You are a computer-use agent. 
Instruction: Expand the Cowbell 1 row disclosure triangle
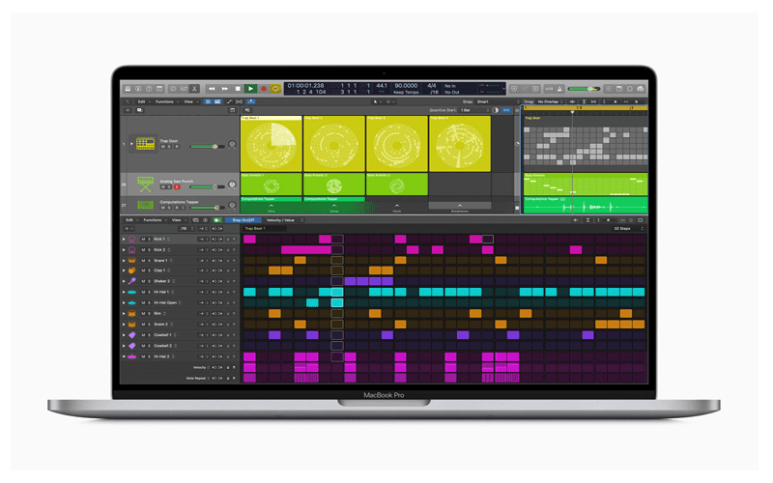coord(123,335)
